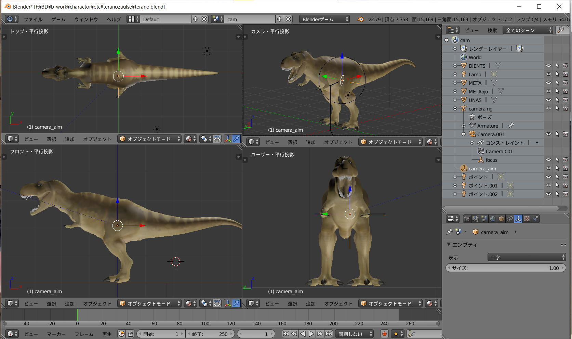This screenshot has height=339, width=572.
Task: Open the Blenderゲーム render engine dropdown
Action: tap(324, 19)
